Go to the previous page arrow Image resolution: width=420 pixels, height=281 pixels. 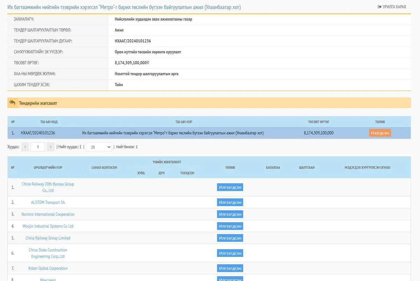point(25,147)
